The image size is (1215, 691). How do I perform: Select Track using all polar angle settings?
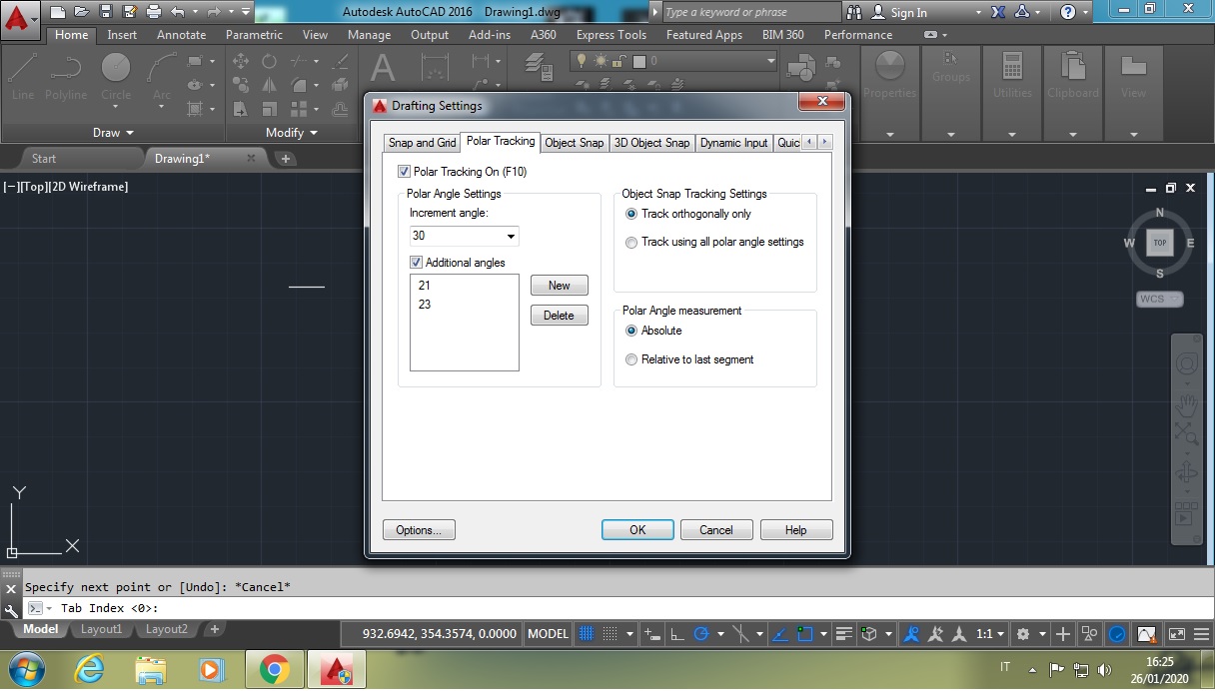pyautogui.click(x=630, y=242)
